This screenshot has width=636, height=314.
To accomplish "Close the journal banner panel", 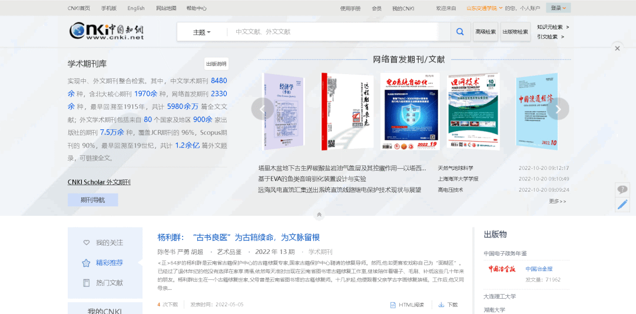I will pos(617,49).
